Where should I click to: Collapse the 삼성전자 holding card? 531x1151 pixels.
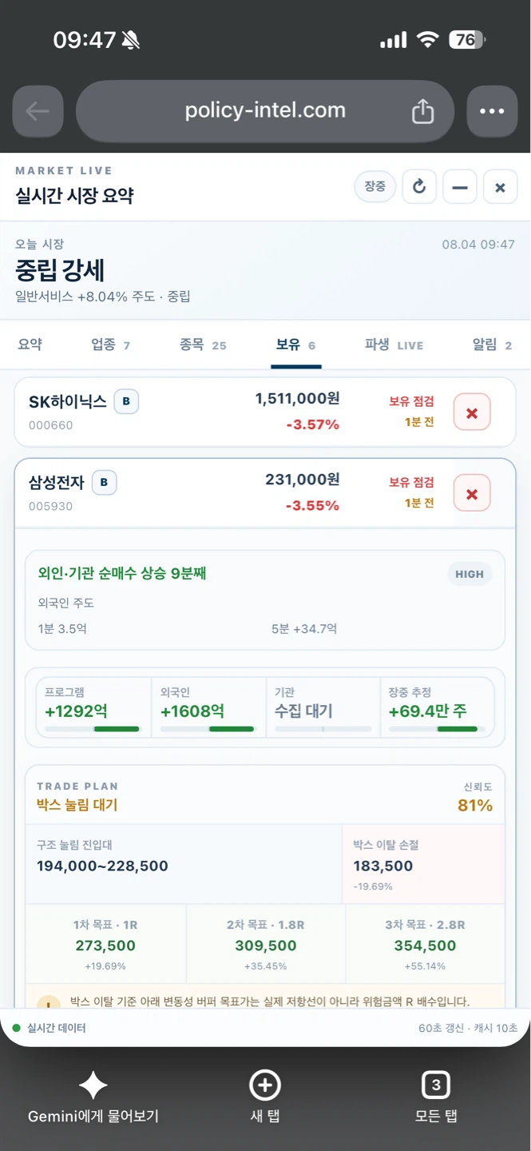(x=265, y=493)
